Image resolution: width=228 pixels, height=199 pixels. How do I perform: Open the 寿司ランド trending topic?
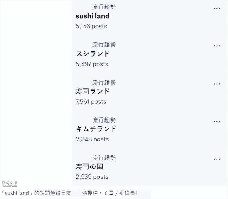click(93, 91)
